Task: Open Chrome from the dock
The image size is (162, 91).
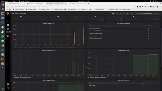Action: click(x=3, y=45)
